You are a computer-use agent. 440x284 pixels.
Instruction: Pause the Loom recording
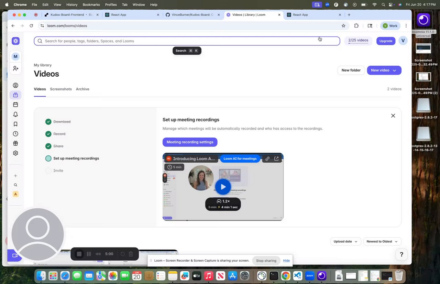point(89,254)
